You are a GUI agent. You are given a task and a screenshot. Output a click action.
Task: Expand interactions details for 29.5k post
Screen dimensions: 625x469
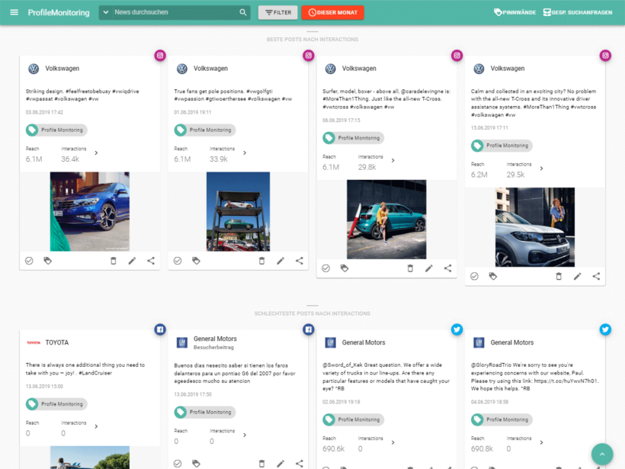(x=541, y=169)
